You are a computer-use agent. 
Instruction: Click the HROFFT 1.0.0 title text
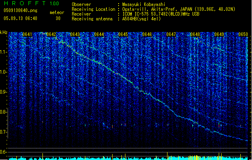(31, 3)
